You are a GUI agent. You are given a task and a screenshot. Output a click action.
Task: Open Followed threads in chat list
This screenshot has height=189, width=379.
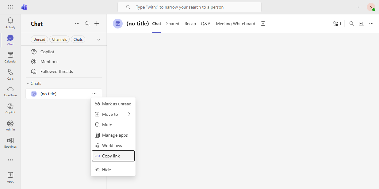(56, 71)
